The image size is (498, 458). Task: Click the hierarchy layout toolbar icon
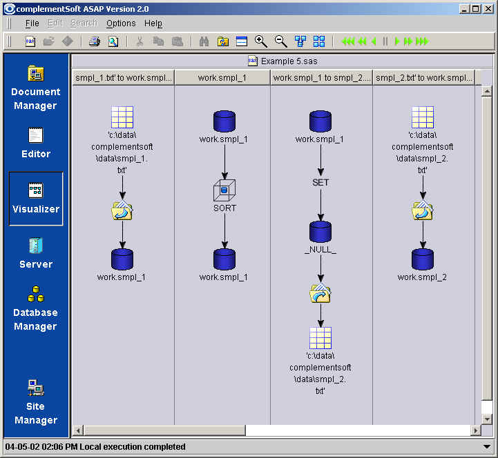pyautogui.click(x=300, y=41)
